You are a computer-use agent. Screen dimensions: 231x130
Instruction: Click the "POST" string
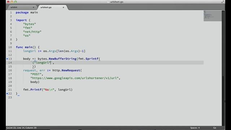[36, 74]
